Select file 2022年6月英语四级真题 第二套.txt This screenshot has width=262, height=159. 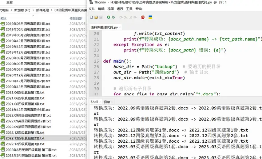31,150
